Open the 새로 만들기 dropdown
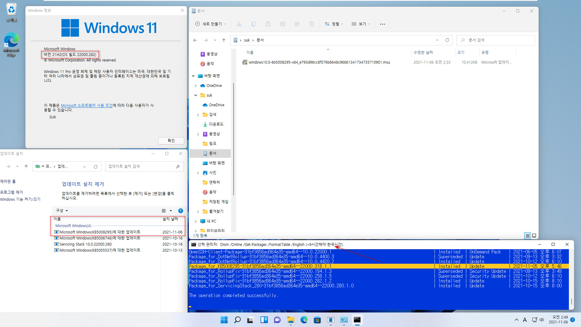 (x=211, y=24)
